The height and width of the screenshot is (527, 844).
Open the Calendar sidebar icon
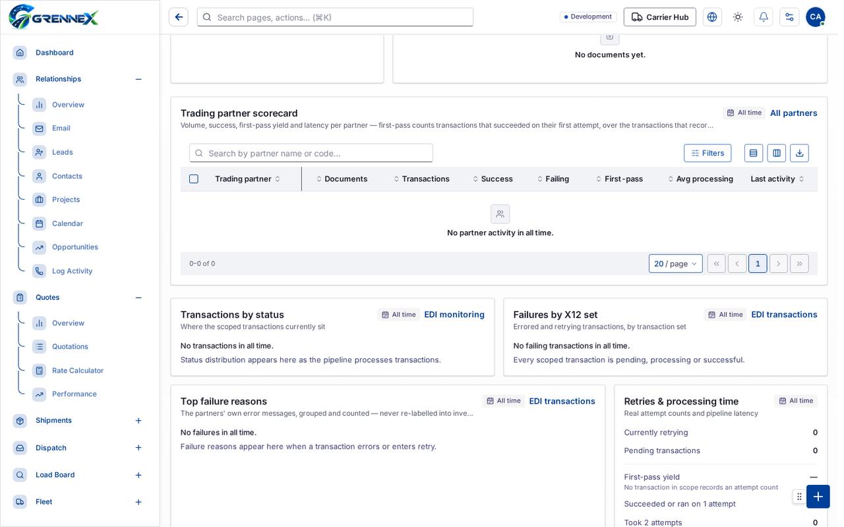coord(40,224)
